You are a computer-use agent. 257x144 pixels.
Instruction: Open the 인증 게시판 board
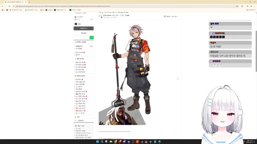coord(81,108)
